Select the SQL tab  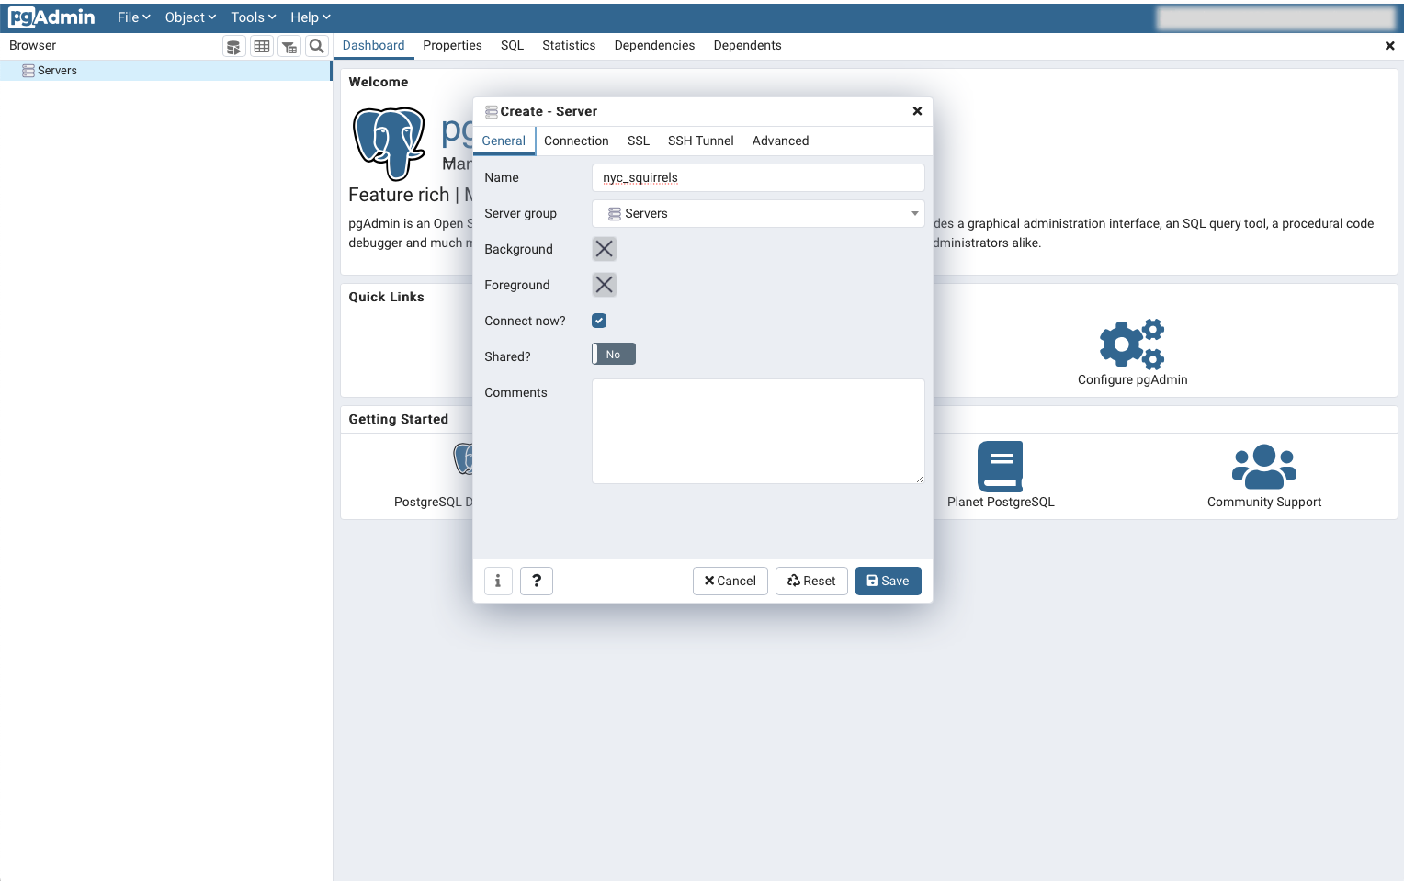512,46
